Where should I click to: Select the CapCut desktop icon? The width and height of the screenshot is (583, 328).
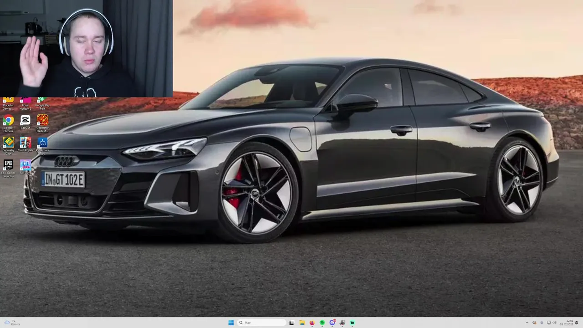(x=25, y=122)
